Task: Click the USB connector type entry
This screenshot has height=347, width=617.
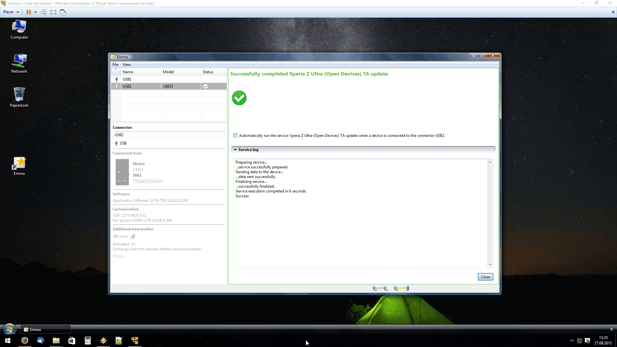Action: pyautogui.click(x=121, y=143)
